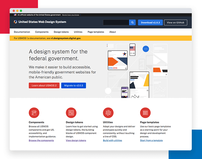The image size is (202, 159).
Task: Click the US flag icon in banner
Action: (15, 15)
